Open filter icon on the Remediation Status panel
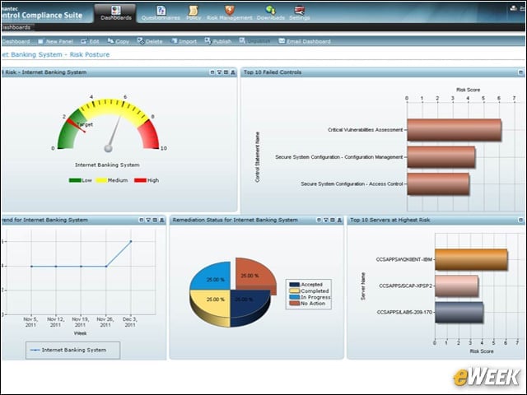Viewport: 527px width, 395px height. [x=326, y=220]
